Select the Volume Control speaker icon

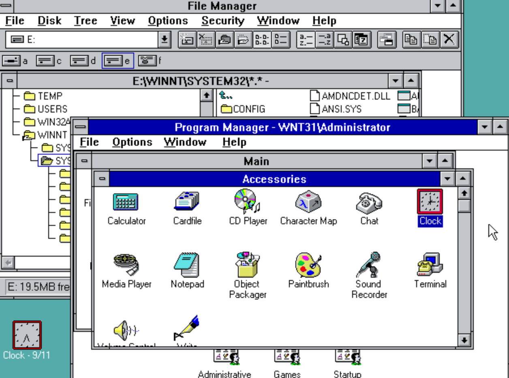point(126,330)
